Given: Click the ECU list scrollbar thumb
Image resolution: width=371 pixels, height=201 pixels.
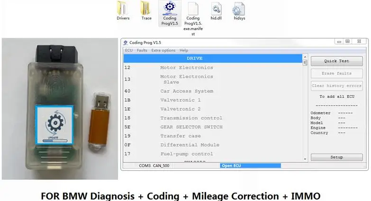Looking at the screenshot, I should [305, 62].
